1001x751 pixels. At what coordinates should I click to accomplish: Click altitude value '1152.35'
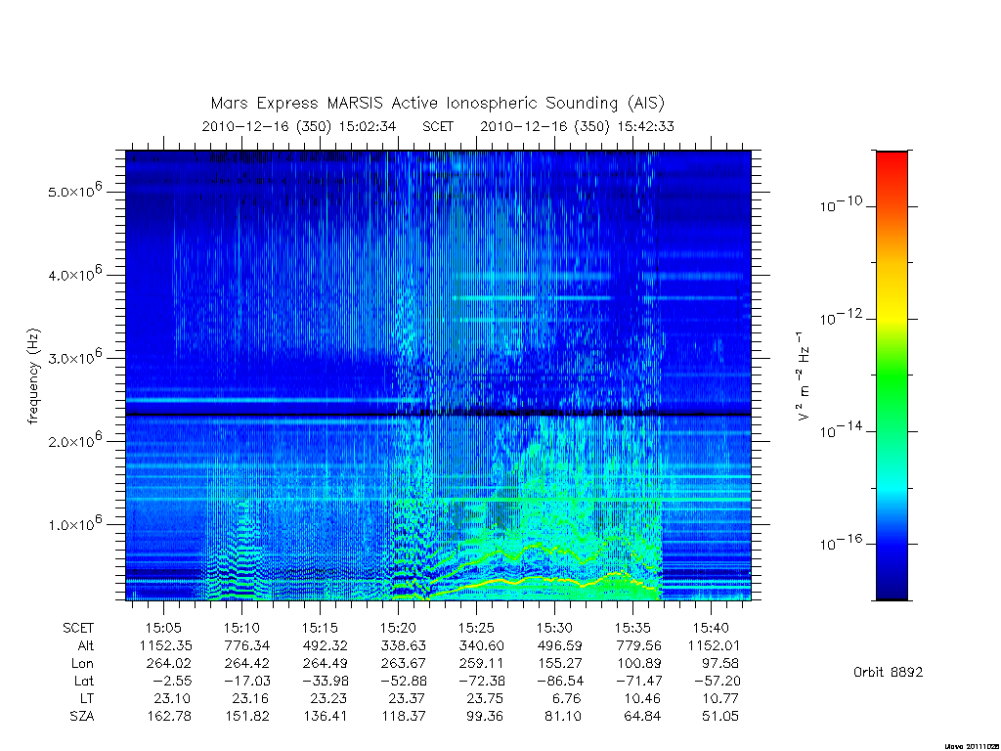(166, 646)
